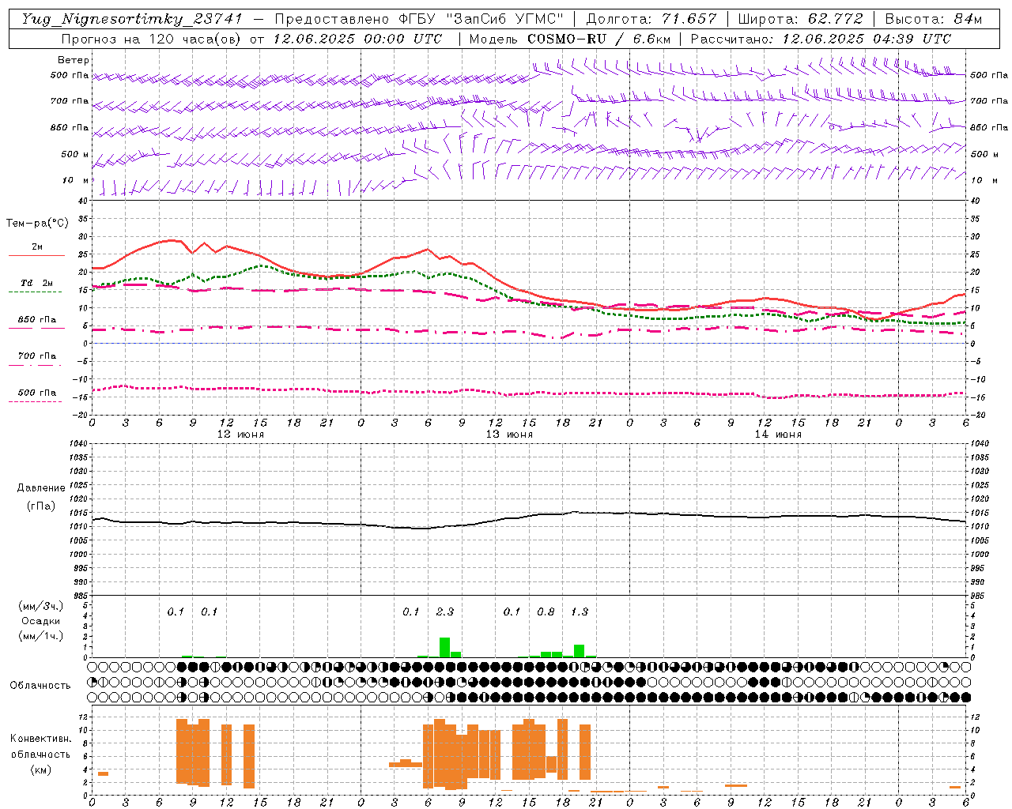Image resolution: width=1012 pixels, height=809 pixels.
Task: Click the '500 м' label left of wind barbs
Action: point(75,154)
